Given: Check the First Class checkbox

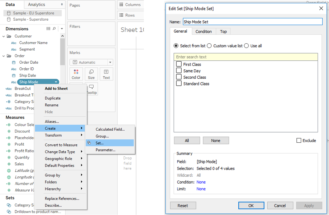Looking at the screenshot, I should (x=179, y=64).
